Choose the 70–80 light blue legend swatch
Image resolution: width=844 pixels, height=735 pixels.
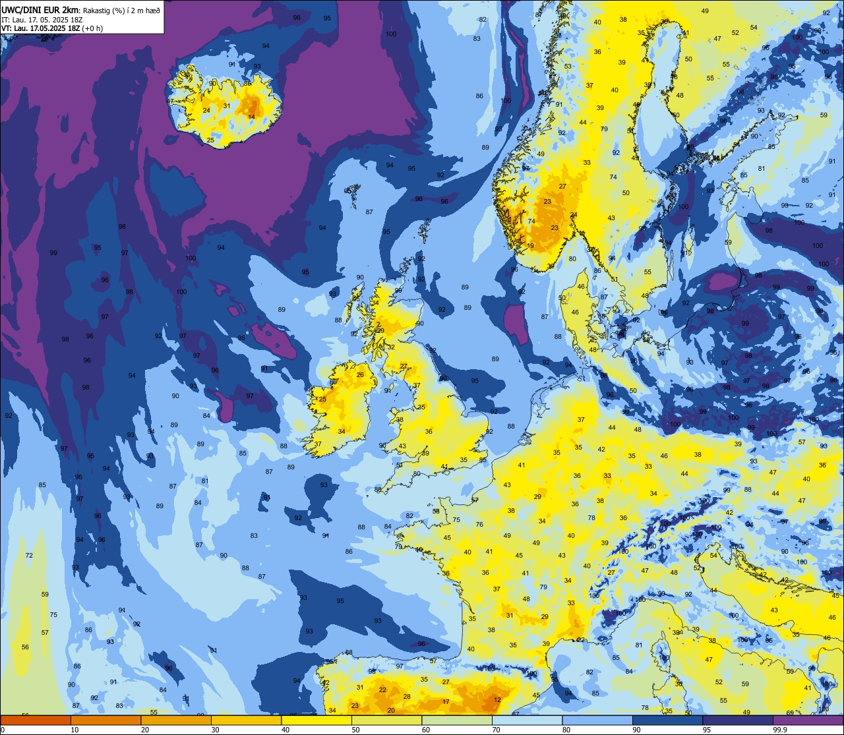[x=527, y=720]
